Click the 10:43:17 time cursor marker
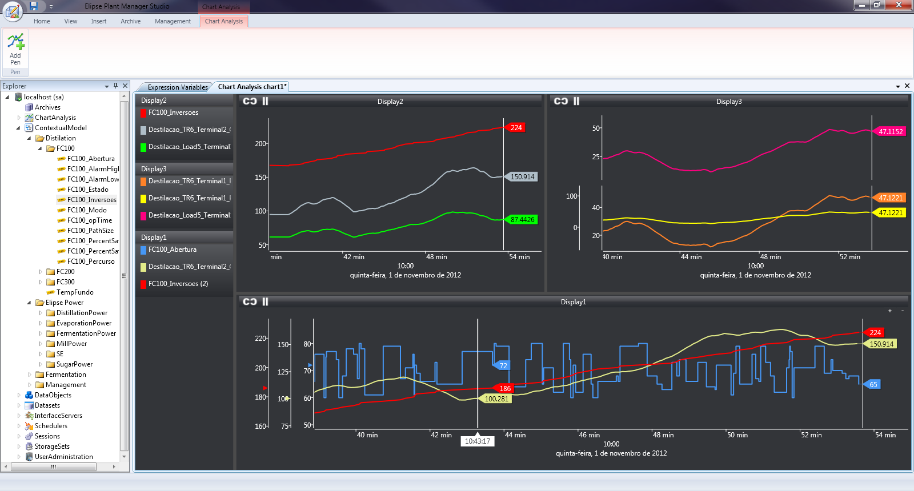This screenshot has height=491, width=914. coord(478,441)
